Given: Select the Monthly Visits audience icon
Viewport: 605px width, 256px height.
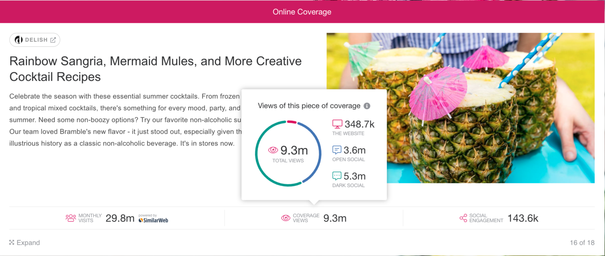Looking at the screenshot, I should 70,218.
